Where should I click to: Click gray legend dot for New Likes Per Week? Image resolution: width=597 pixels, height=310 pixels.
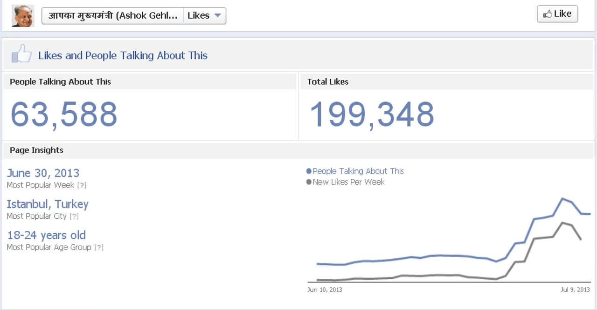point(309,182)
